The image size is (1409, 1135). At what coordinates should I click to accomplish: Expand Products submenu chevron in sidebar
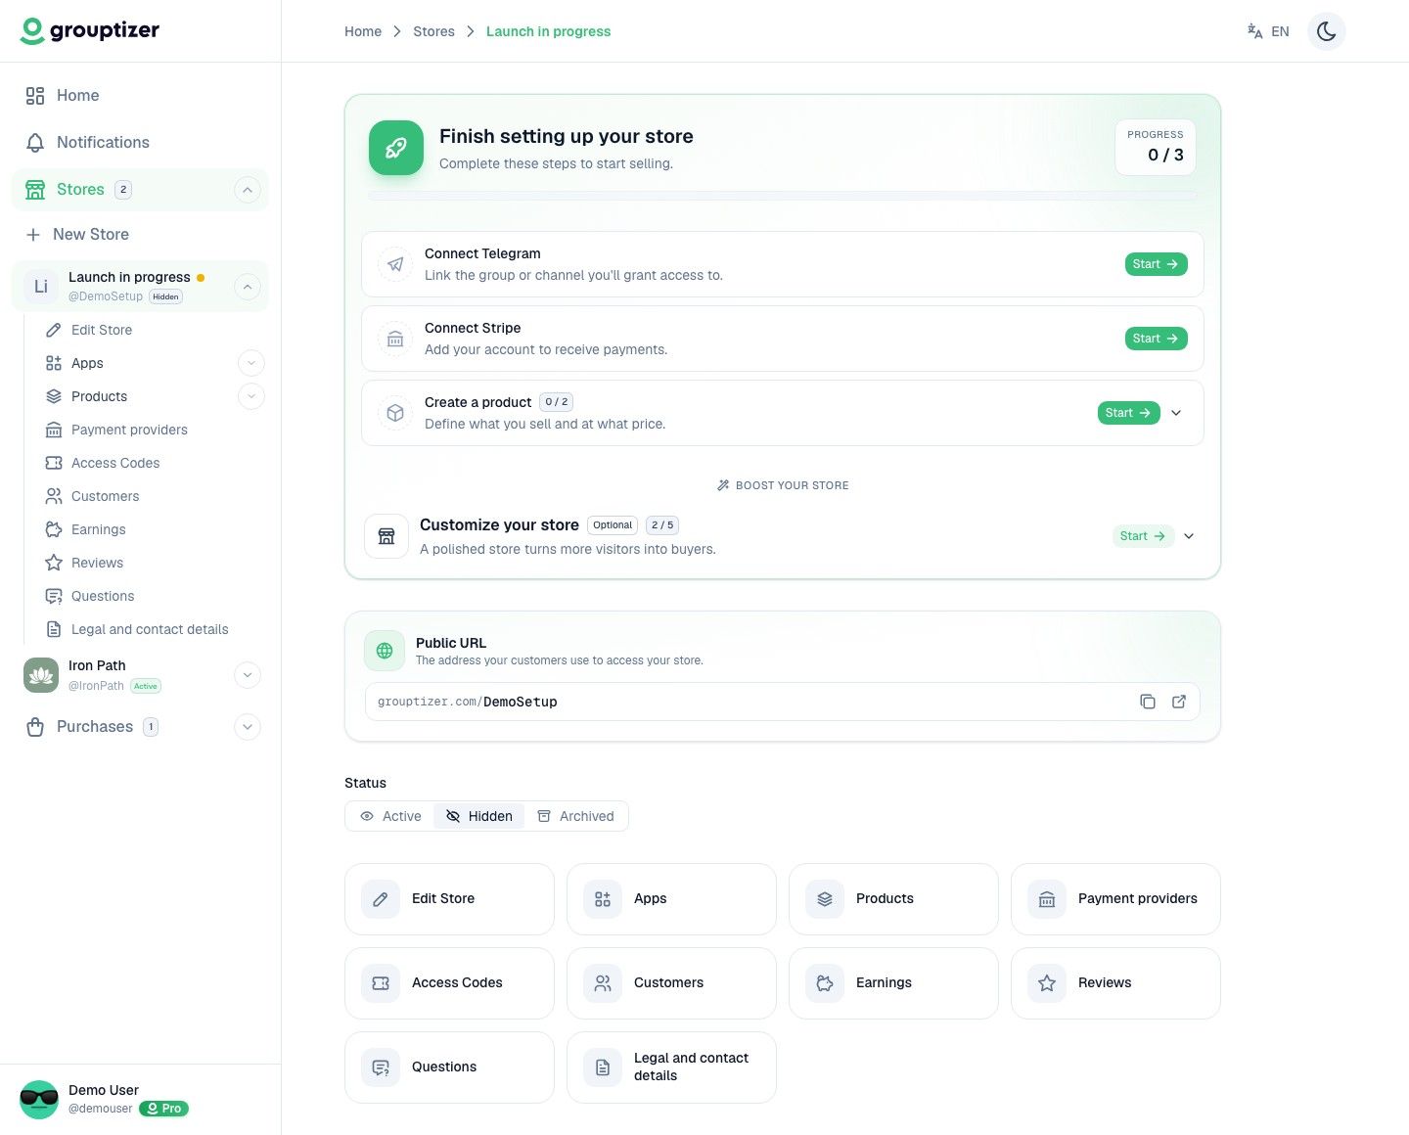tap(251, 396)
